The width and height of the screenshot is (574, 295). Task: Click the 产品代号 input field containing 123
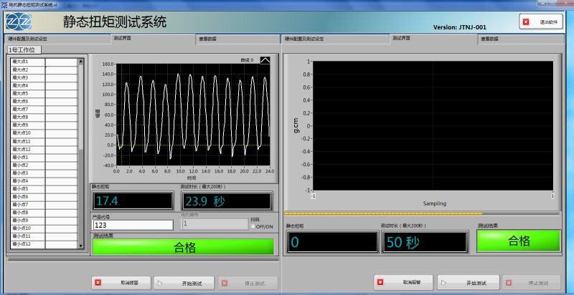click(133, 225)
